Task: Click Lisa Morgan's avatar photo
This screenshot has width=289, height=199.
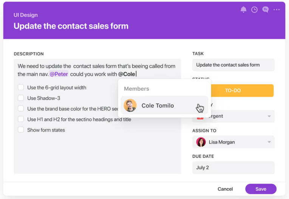Action: click(x=201, y=142)
